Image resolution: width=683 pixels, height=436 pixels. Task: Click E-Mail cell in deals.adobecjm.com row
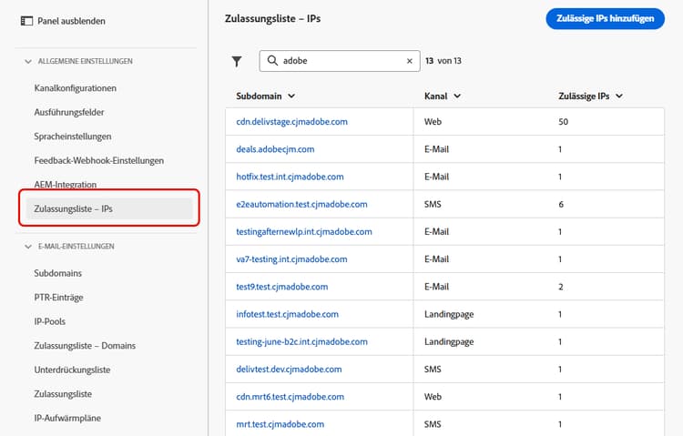[x=436, y=149]
